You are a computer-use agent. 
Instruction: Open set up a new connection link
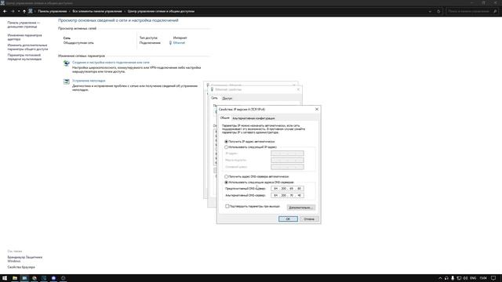pos(111,63)
